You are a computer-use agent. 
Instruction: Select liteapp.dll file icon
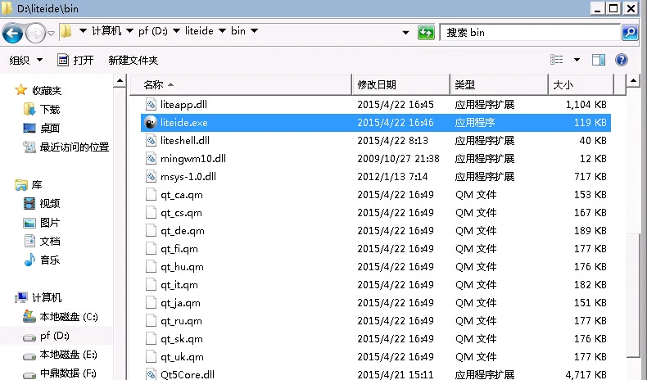pos(151,104)
